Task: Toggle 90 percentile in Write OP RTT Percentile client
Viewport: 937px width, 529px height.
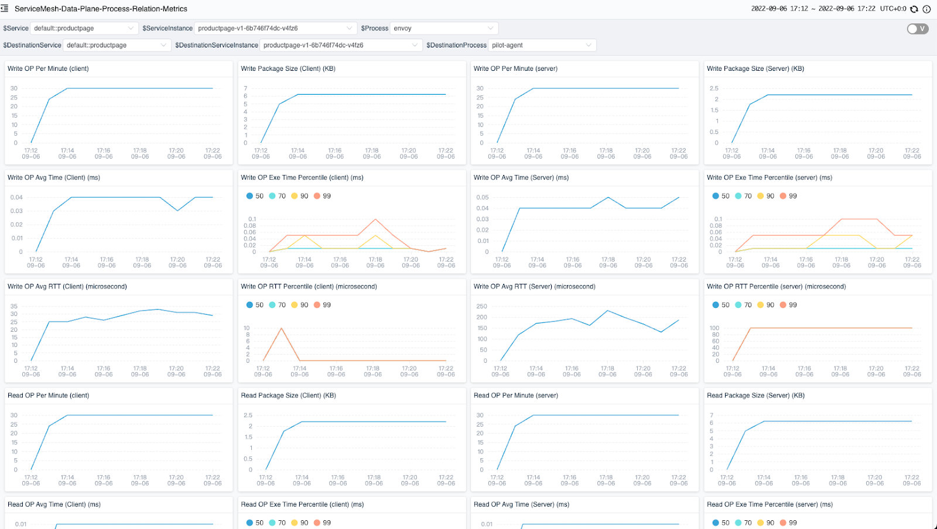Action: 300,305
